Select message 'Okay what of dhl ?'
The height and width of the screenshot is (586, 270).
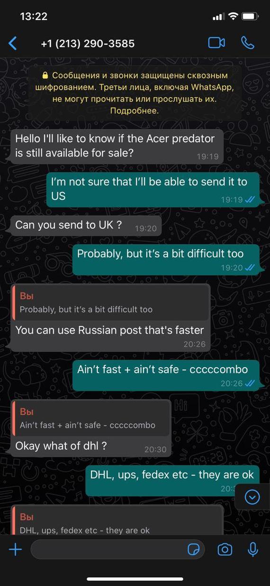click(x=90, y=428)
